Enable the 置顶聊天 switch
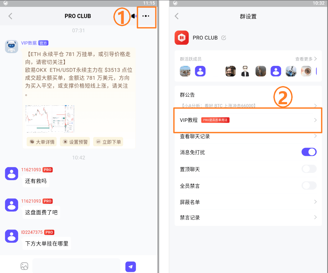Screen dimensions: 328x273 (309, 169)
